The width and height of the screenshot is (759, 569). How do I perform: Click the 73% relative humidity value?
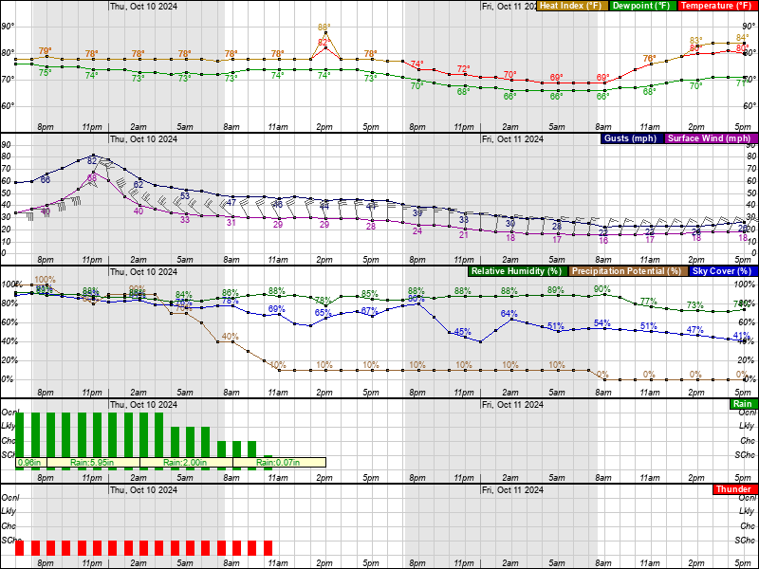pyautogui.click(x=695, y=305)
